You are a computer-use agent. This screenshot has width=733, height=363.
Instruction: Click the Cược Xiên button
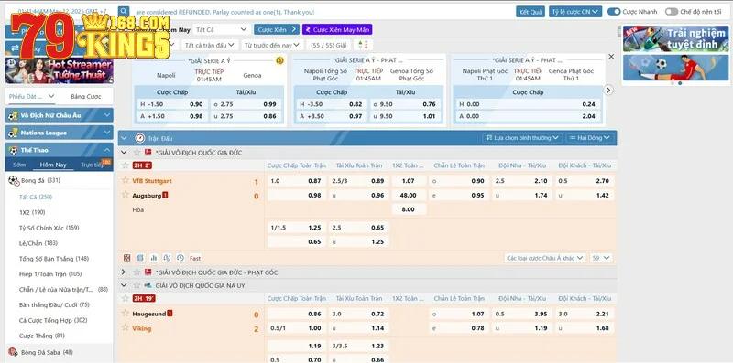click(277, 29)
